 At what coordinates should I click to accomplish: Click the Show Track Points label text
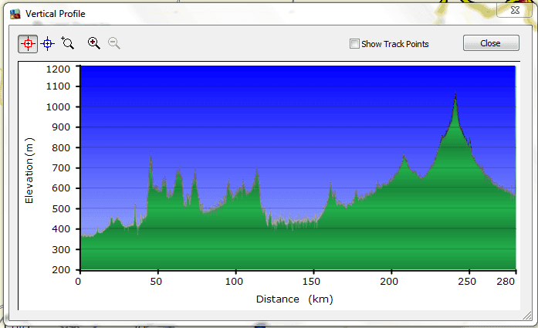(395, 44)
